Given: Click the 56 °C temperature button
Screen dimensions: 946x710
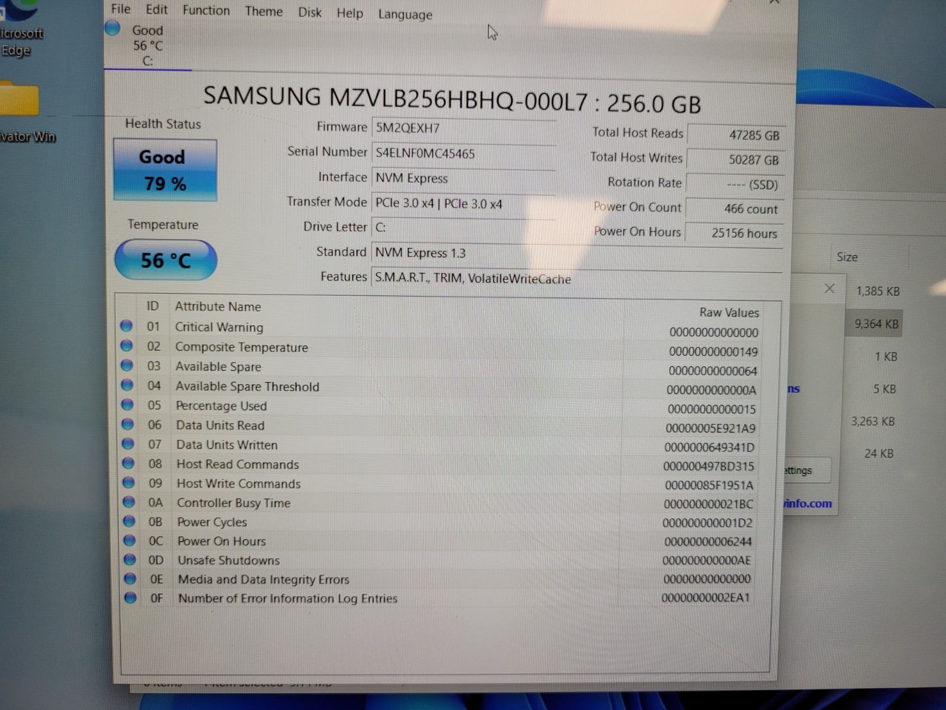Looking at the screenshot, I should (166, 260).
